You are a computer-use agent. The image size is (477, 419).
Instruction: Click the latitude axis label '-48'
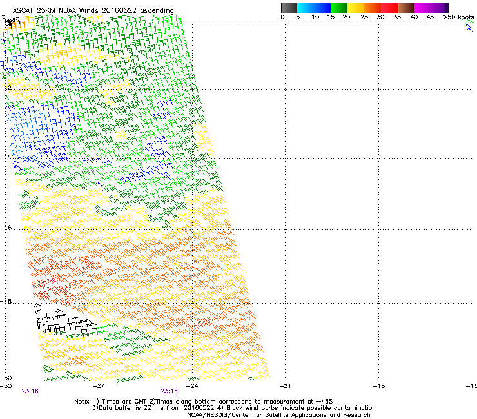pos(6,301)
